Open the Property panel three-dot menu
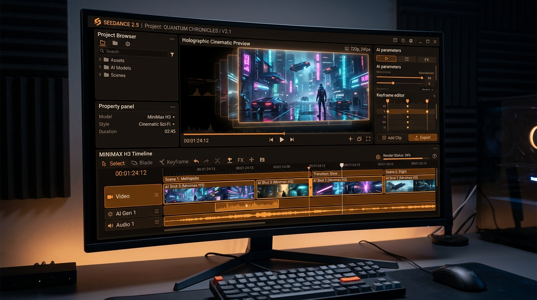This screenshot has height=300, width=537. (172, 107)
